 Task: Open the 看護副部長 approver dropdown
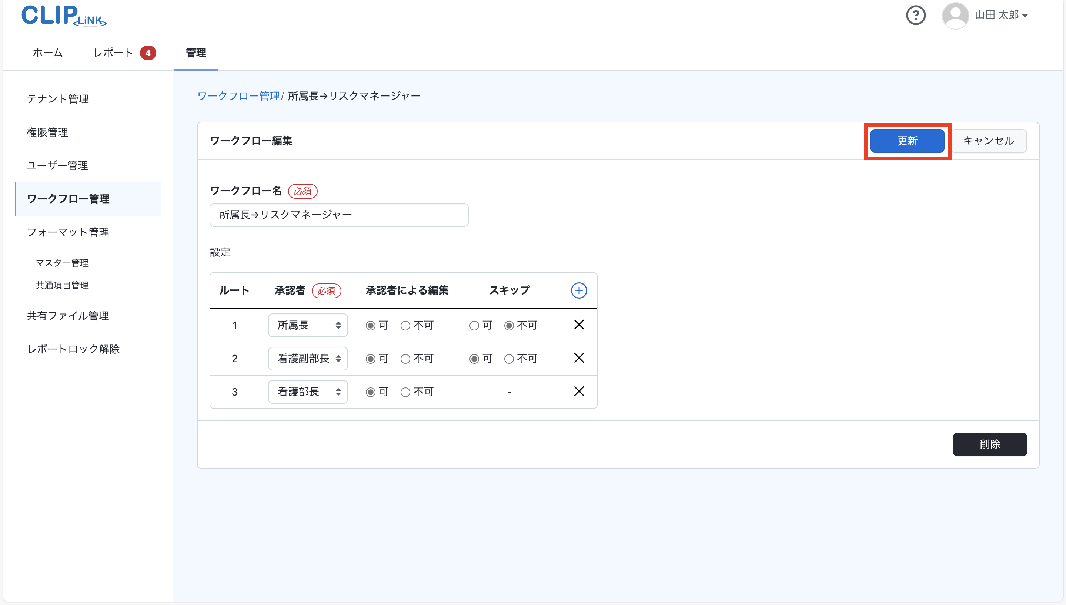click(x=308, y=358)
